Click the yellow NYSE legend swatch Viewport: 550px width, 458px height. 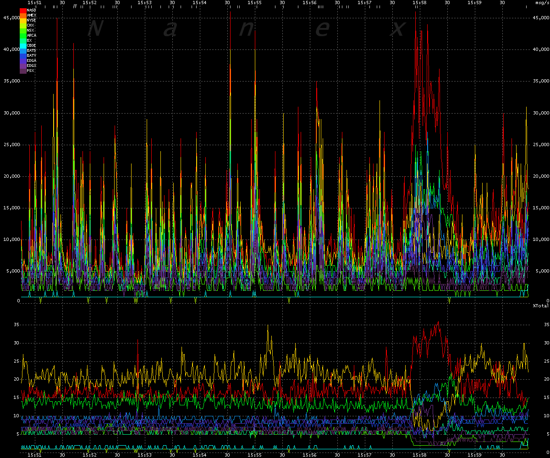click(x=23, y=20)
